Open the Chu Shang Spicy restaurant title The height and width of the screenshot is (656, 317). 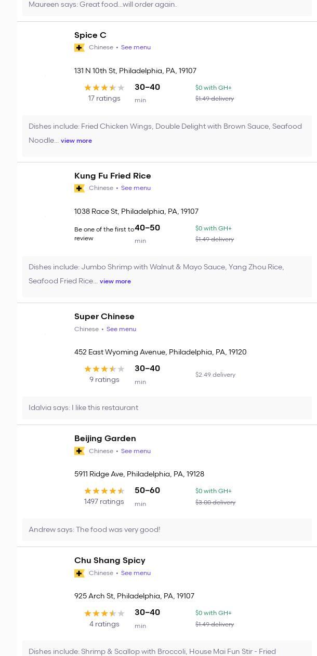point(110,561)
